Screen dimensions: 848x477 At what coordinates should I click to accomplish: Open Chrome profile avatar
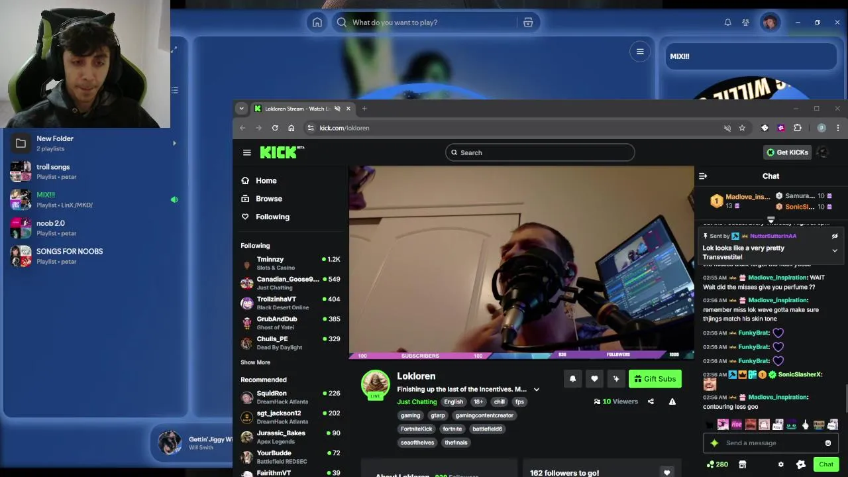(821, 128)
